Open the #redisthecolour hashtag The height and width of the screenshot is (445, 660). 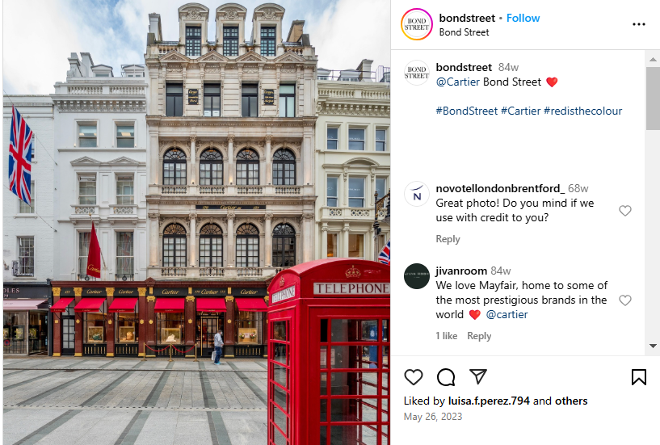[x=582, y=111]
